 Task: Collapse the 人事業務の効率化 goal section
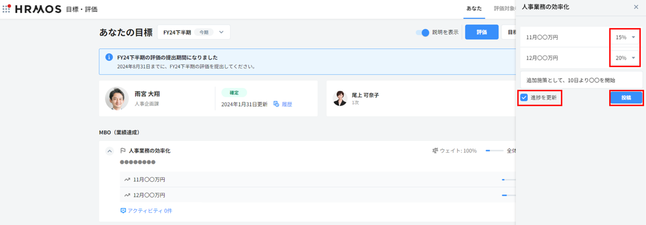coord(109,151)
